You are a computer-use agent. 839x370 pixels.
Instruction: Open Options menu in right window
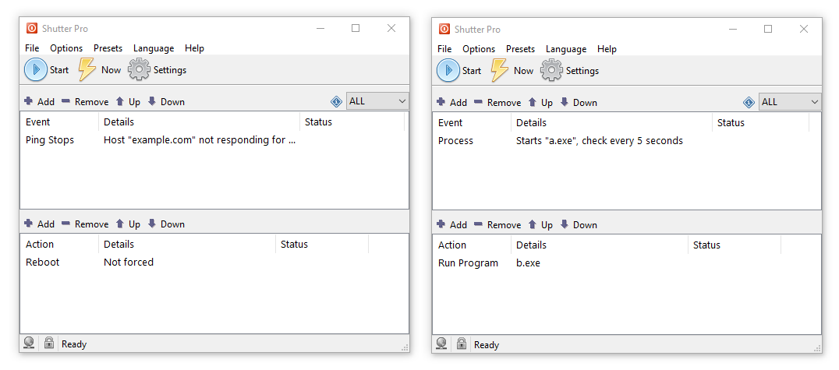pos(479,48)
